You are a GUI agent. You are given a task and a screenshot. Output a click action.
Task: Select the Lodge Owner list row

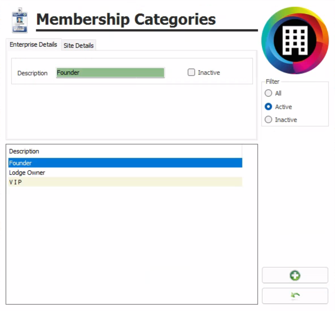point(125,172)
